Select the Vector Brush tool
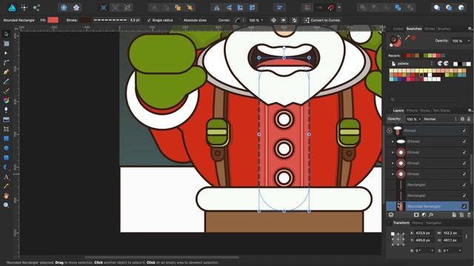 pyautogui.click(x=6, y=91)
